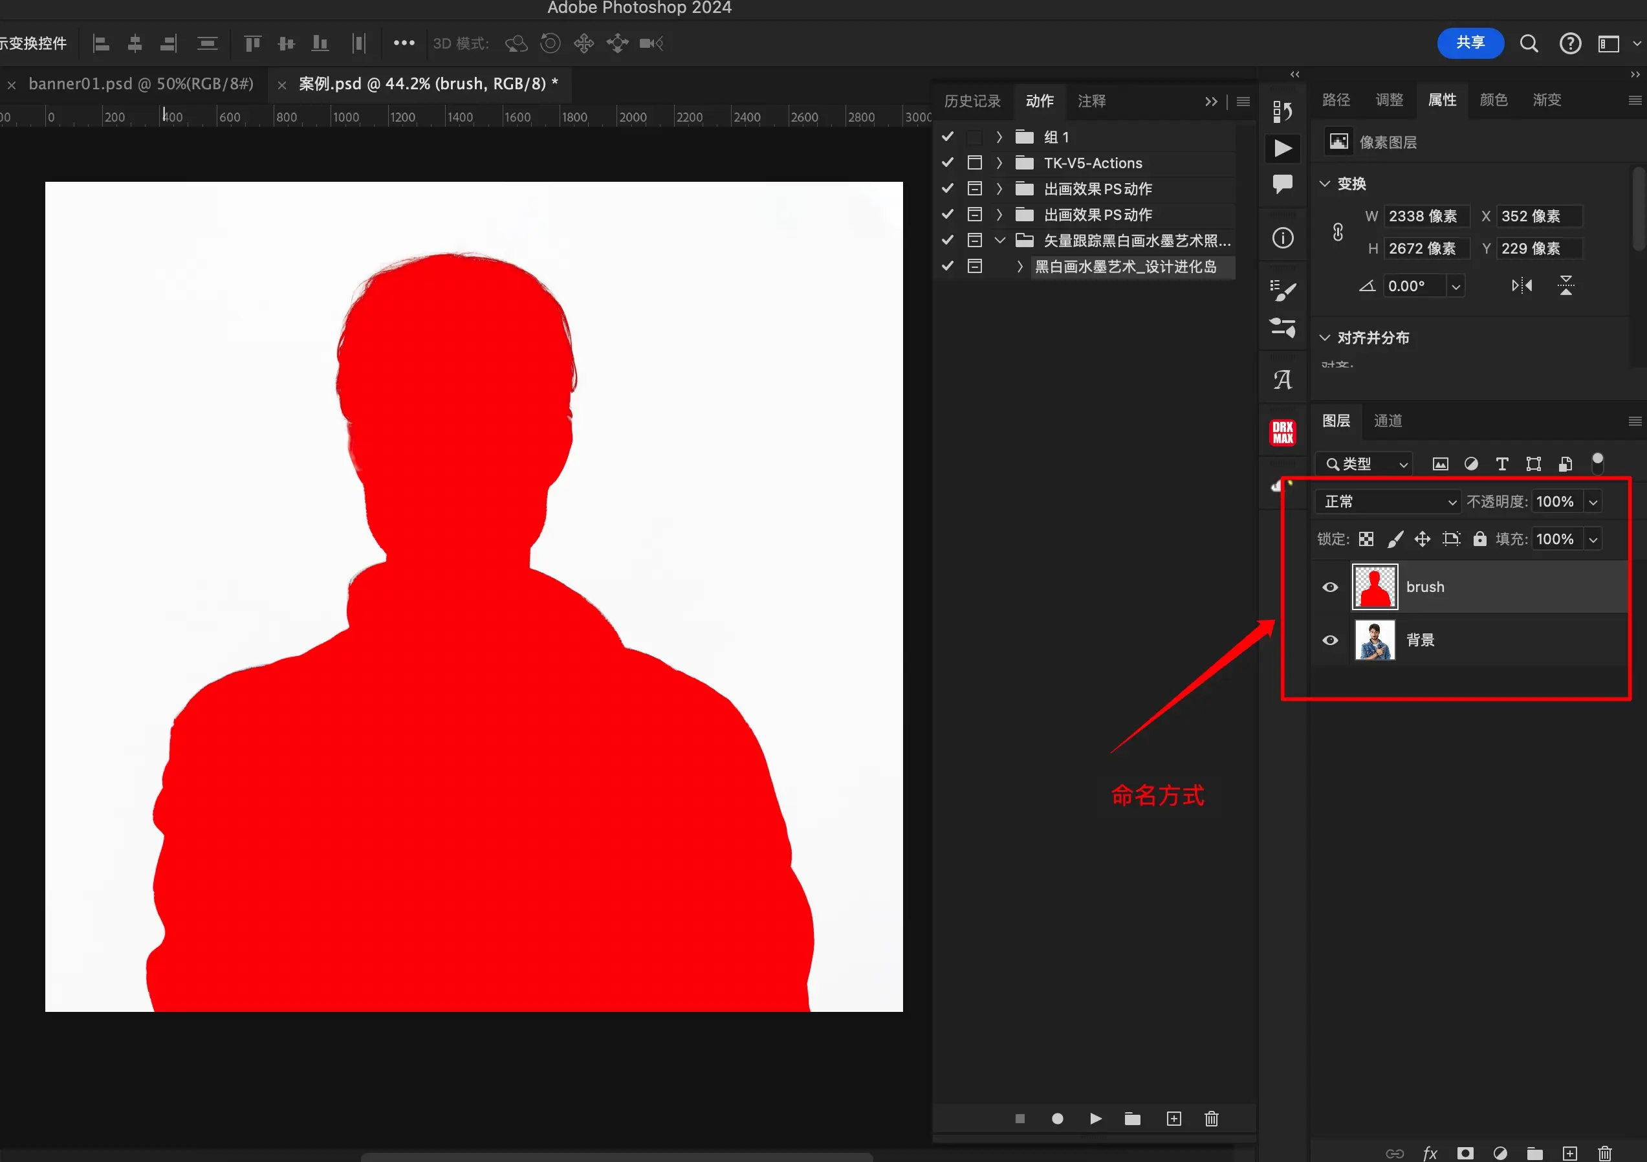The image size is (1647, 1162).
Task: Open the Info panel icon
Action: tap(1283, 238)
